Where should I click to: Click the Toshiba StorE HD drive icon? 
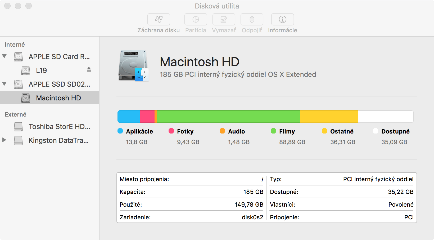18,127
